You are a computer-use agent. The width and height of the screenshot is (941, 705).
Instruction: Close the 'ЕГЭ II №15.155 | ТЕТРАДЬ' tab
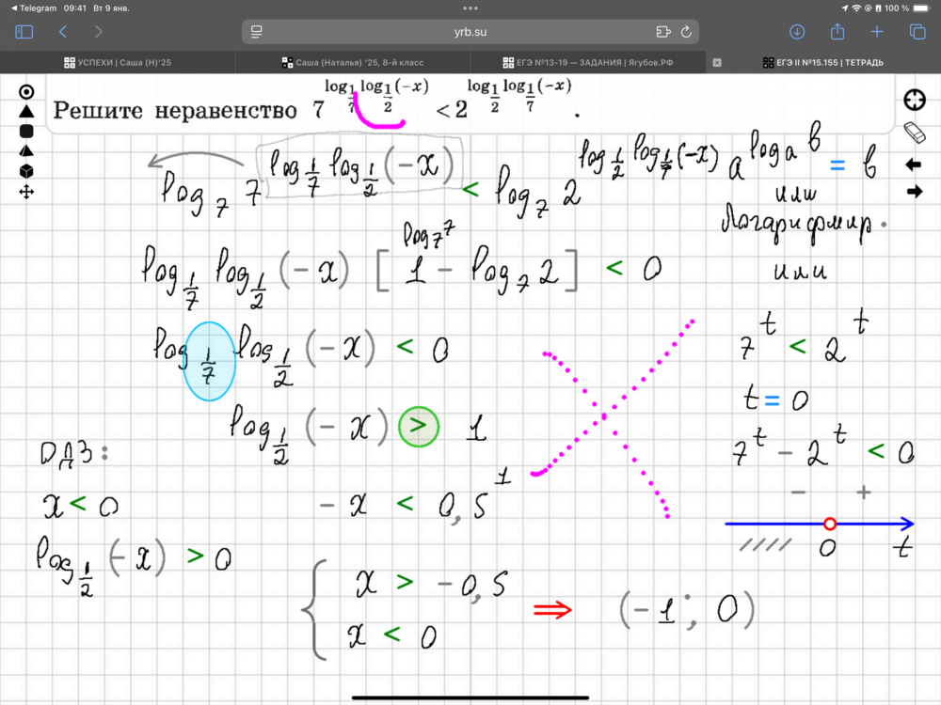point(717,63)
